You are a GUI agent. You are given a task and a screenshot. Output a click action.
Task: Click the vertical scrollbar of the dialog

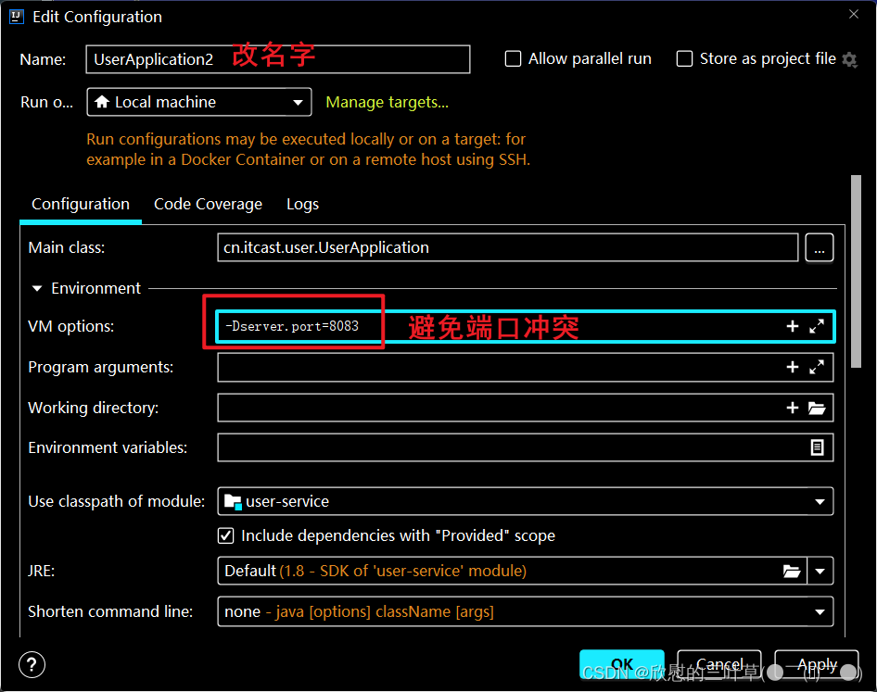856,271
